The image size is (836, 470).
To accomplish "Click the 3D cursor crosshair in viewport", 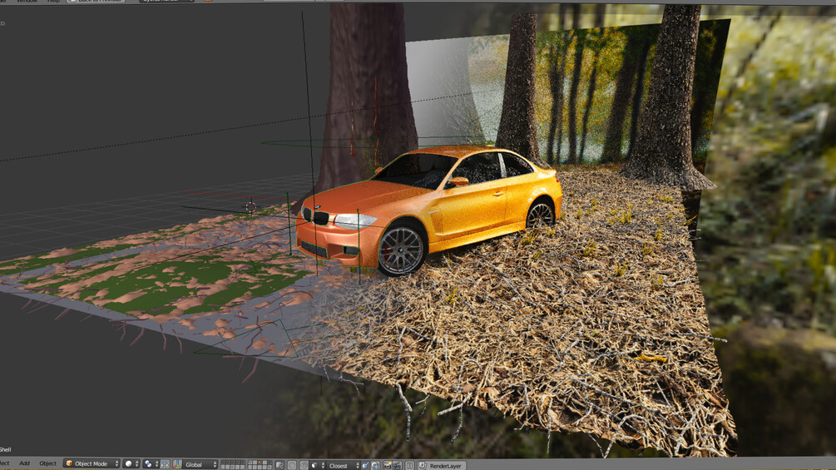I will click(250, 206).
